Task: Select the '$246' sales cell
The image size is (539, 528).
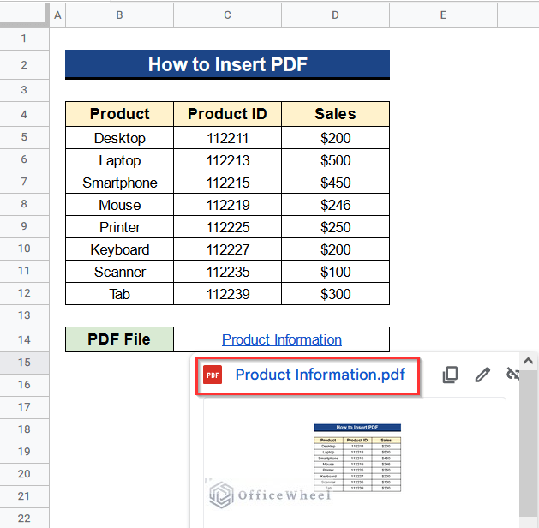Action: pyautogui.click(x=336, y=205)
